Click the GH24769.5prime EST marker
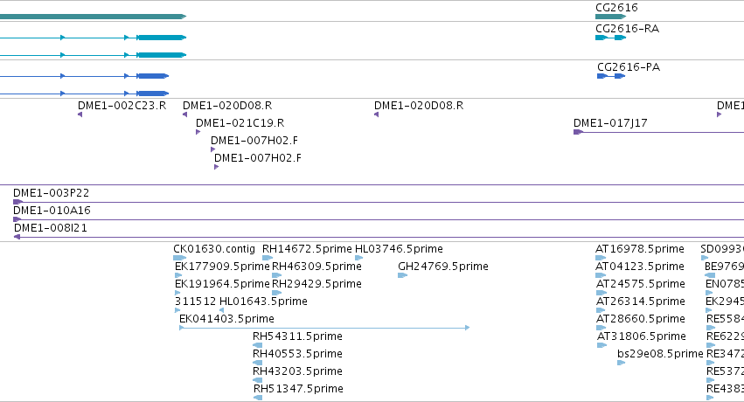 point(403,275)
